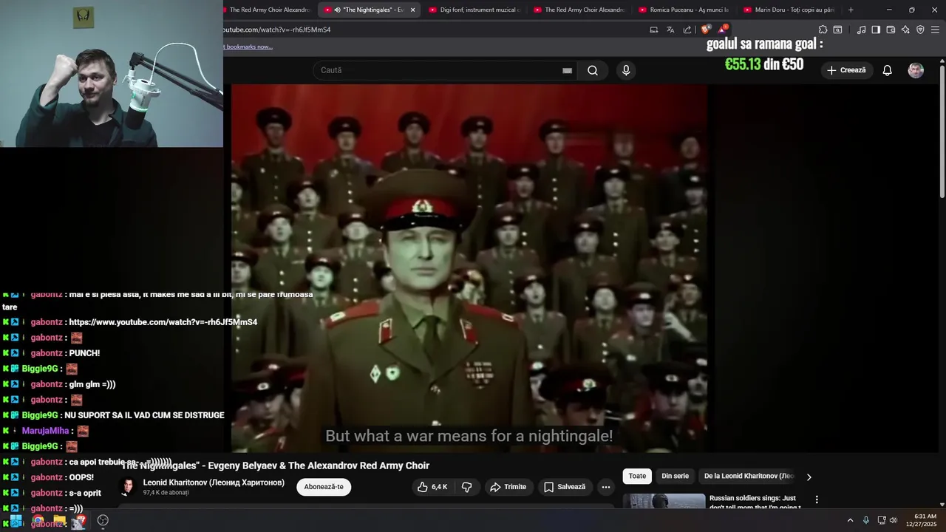Click the €55.13 din €50 goal text
Image resolution: width=946 pixels, height=532 pixels.
click(763, 64)
